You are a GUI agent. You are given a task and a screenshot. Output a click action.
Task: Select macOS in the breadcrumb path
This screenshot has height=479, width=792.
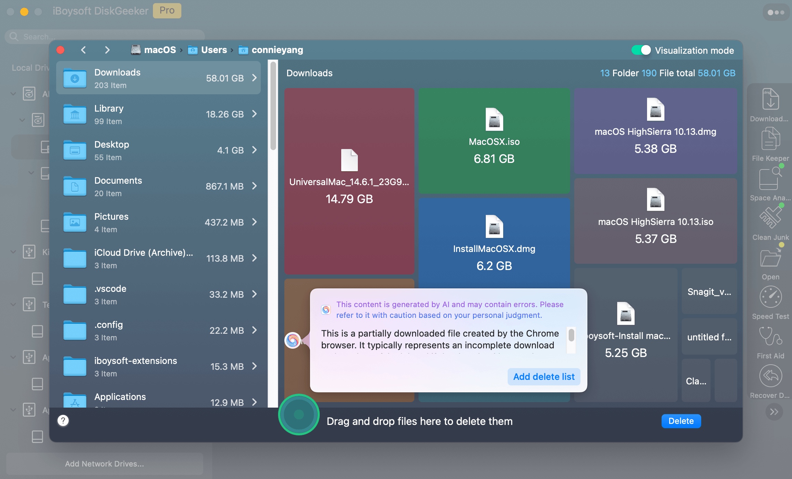tap(160, 50)
